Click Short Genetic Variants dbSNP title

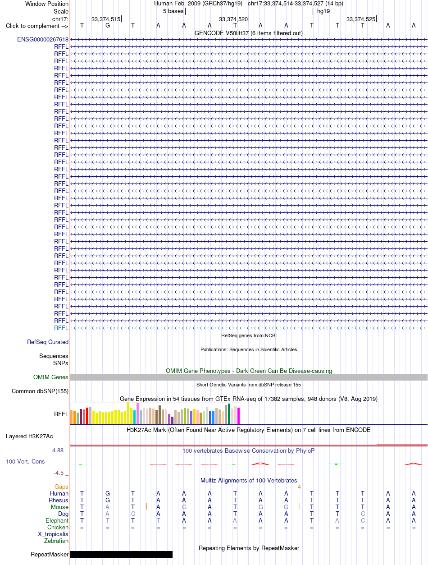249,385
